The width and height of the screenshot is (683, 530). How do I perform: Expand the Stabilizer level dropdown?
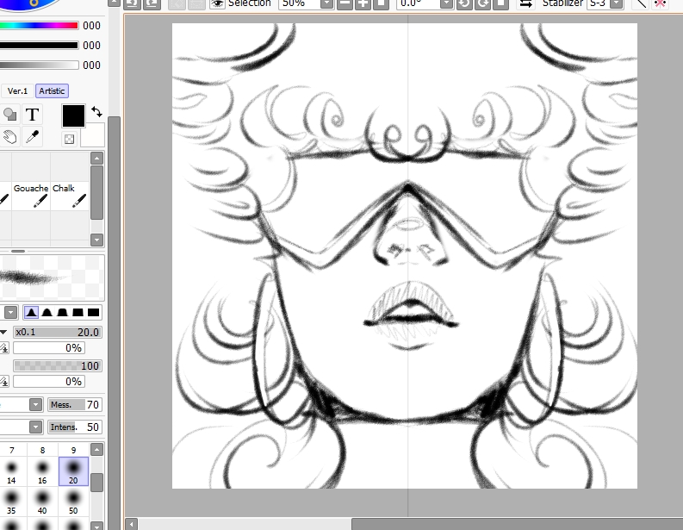click(x=619, y=3)
